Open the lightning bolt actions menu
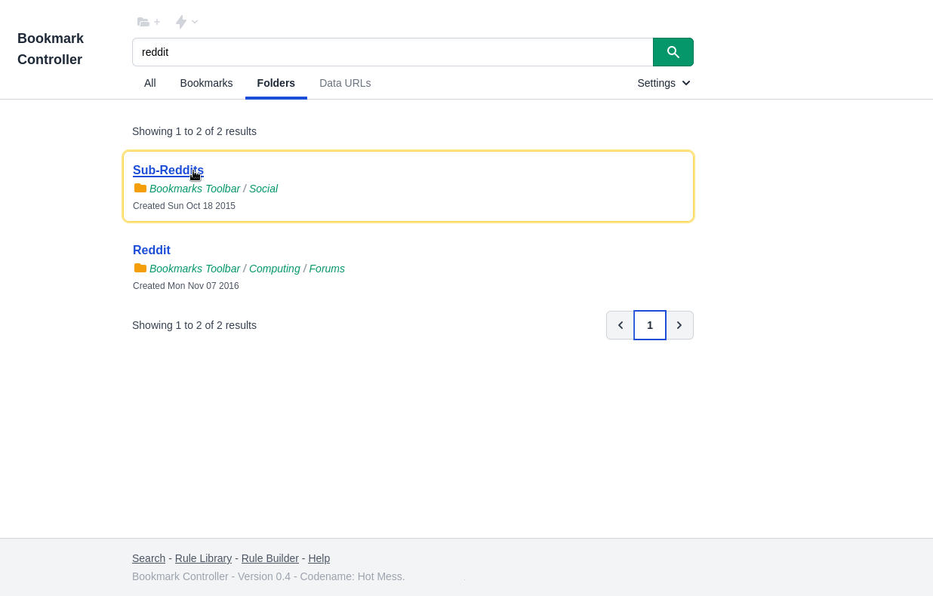The height and width of the screenshot is (596, 933). click(186, 22)
